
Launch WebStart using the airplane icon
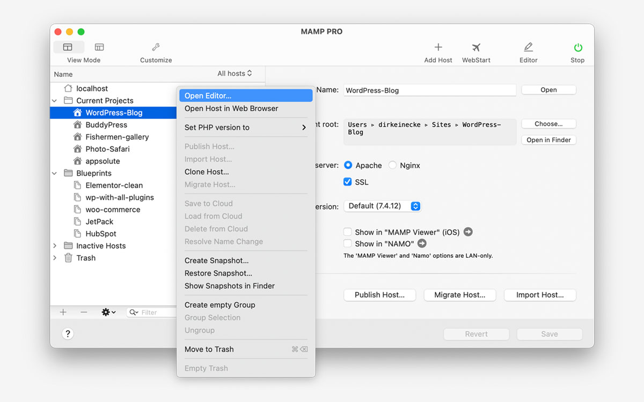pos(476,47)
